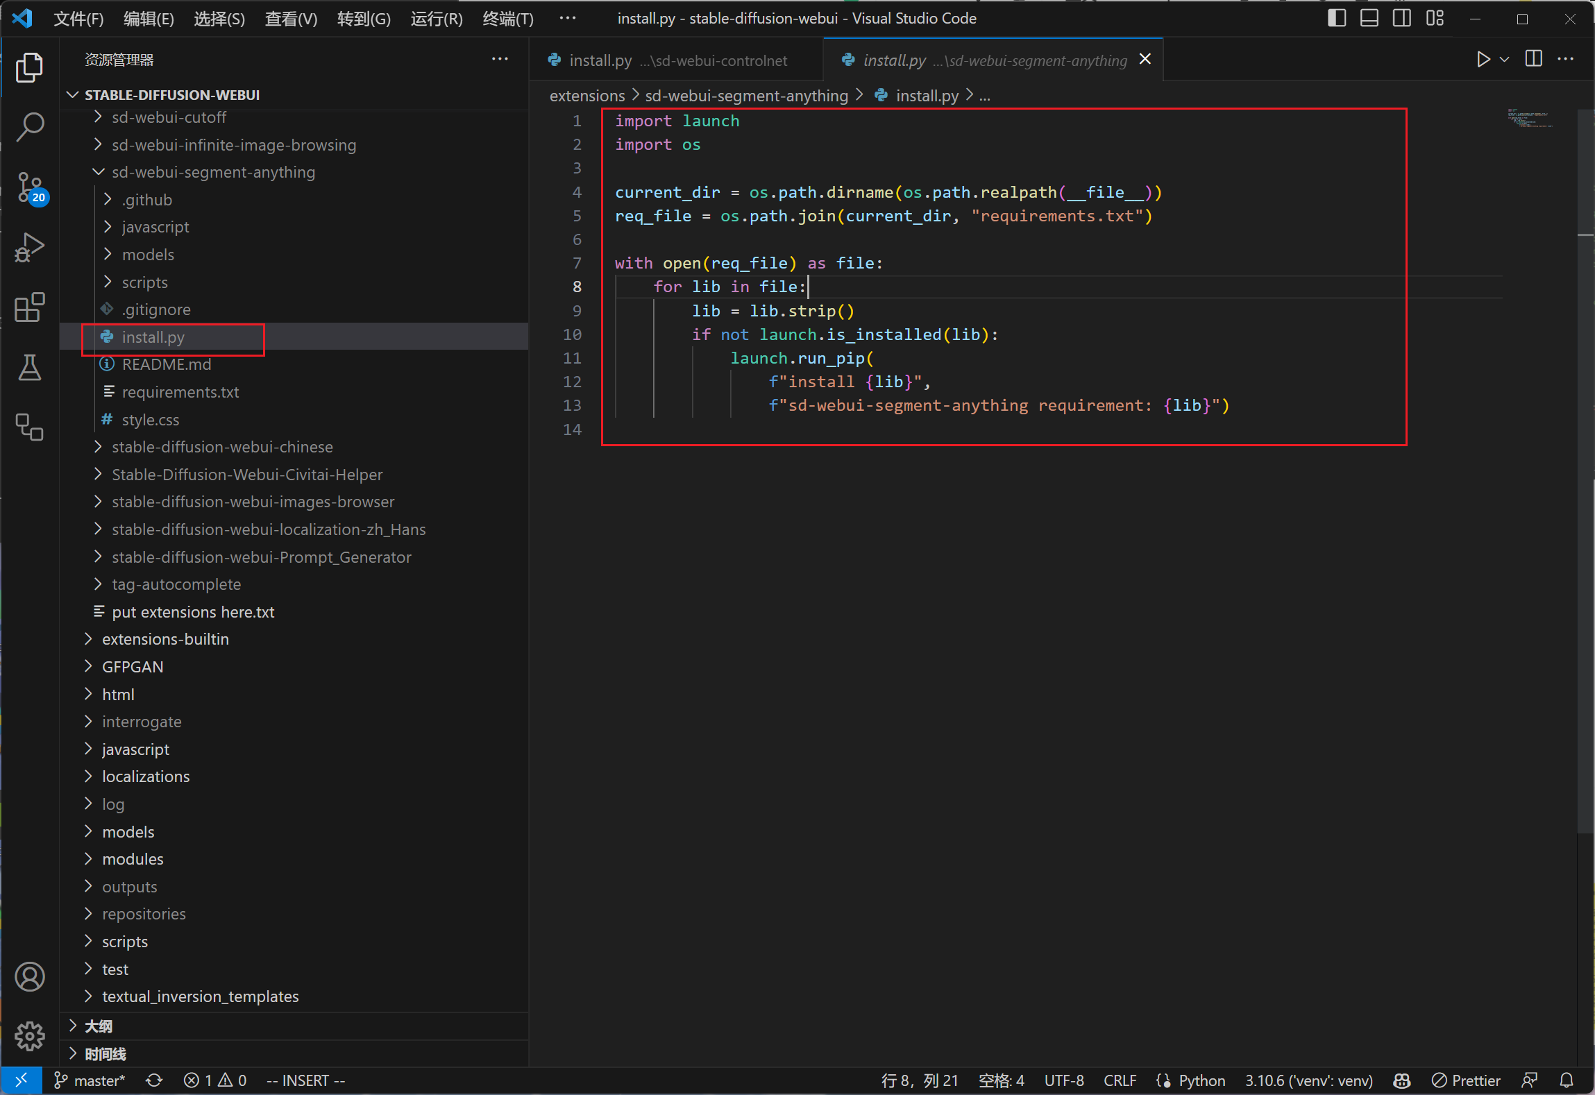The width and height of the screenshot is (1595, 1095).
Task: Open the Run and Debug view
Action: point(29,248)
